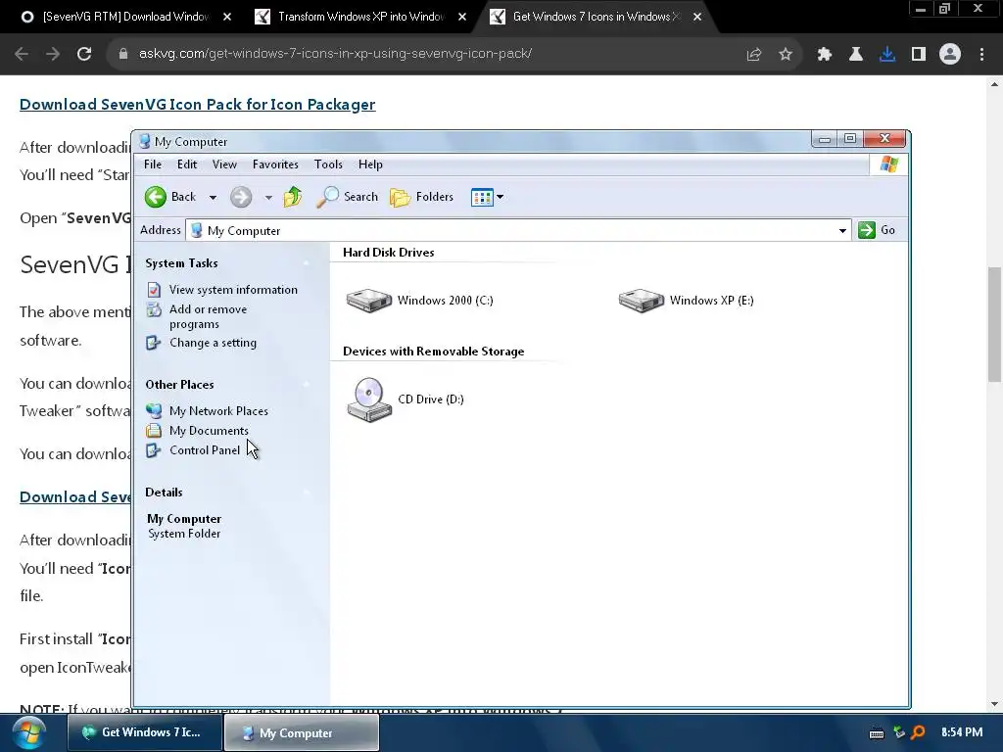Click the green Back arrow icon
Screen dimensions: 1003x752
(x=156, y=197)
